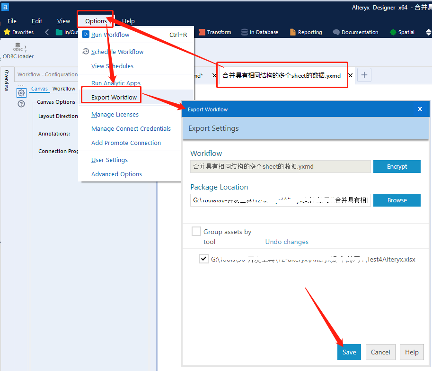The image size is (432, 371).
Task: Open the Overview side panel
Action: (6, 80)
